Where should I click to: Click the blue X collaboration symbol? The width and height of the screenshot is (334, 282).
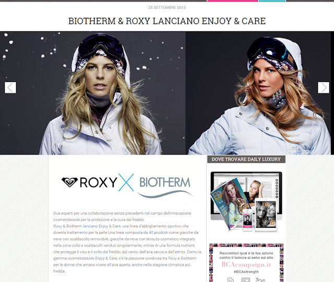pos(126,182)
